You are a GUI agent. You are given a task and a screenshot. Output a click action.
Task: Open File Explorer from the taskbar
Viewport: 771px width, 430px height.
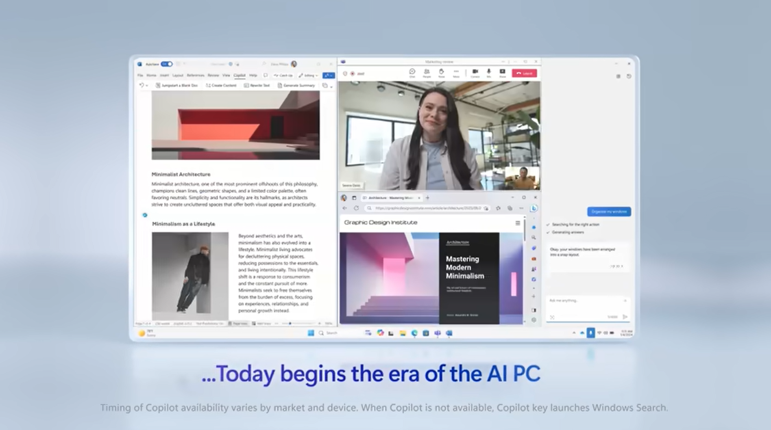point(403,333)
